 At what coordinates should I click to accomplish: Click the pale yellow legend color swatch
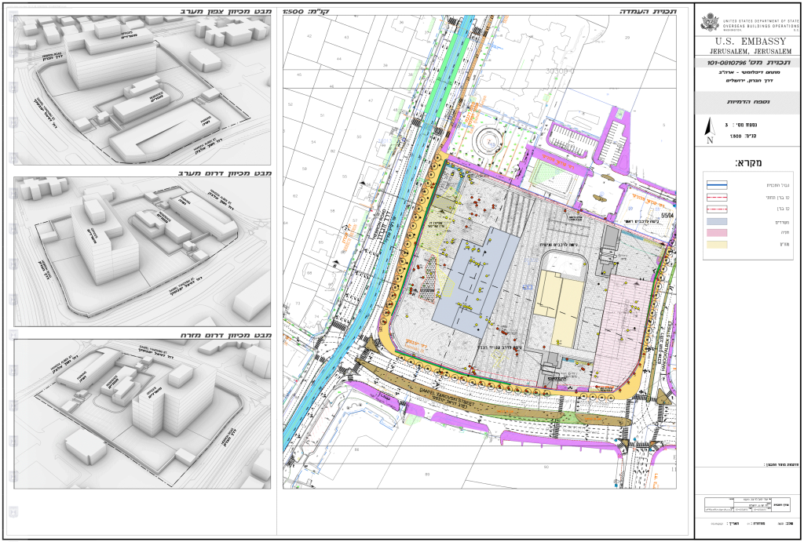tap(716, 245)
